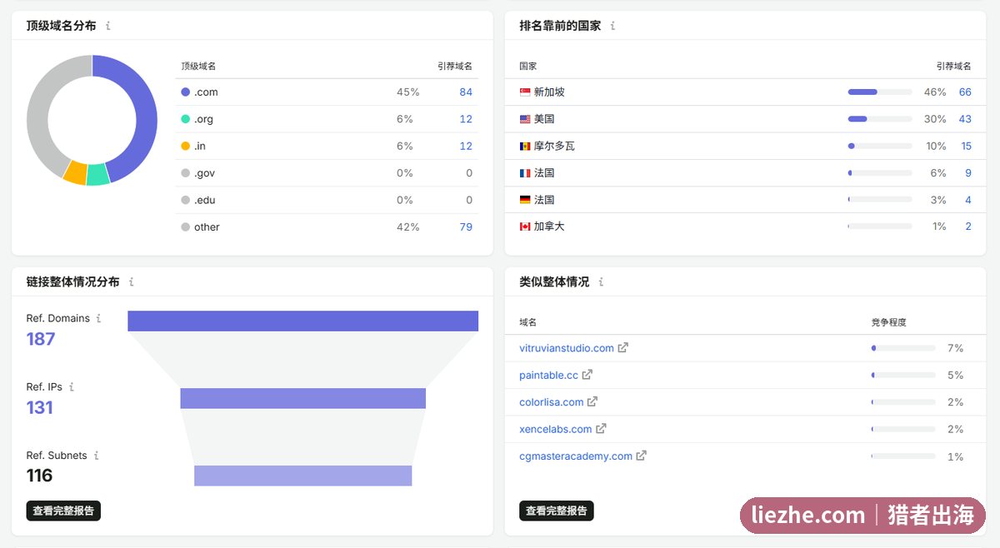Click info icon next to Ref. Subnets
The image size is (1000, 548).
(x=96, y=456)
